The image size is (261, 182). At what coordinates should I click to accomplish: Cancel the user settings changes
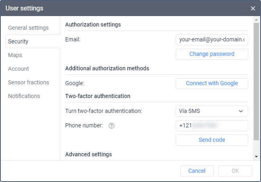tap(197, 171)
